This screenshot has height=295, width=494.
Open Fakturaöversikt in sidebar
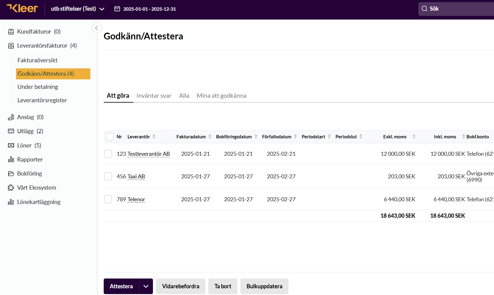click(x=37, y=60)
